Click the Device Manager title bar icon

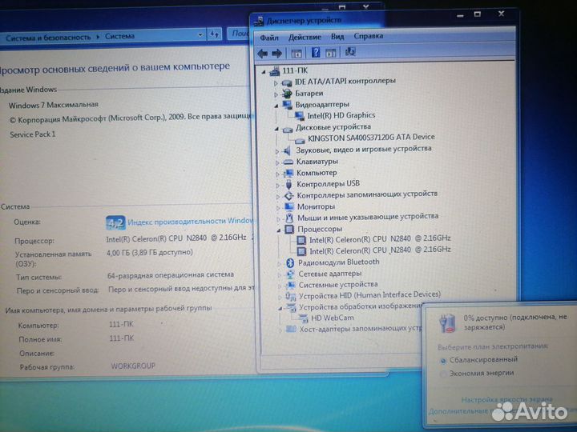259,21
